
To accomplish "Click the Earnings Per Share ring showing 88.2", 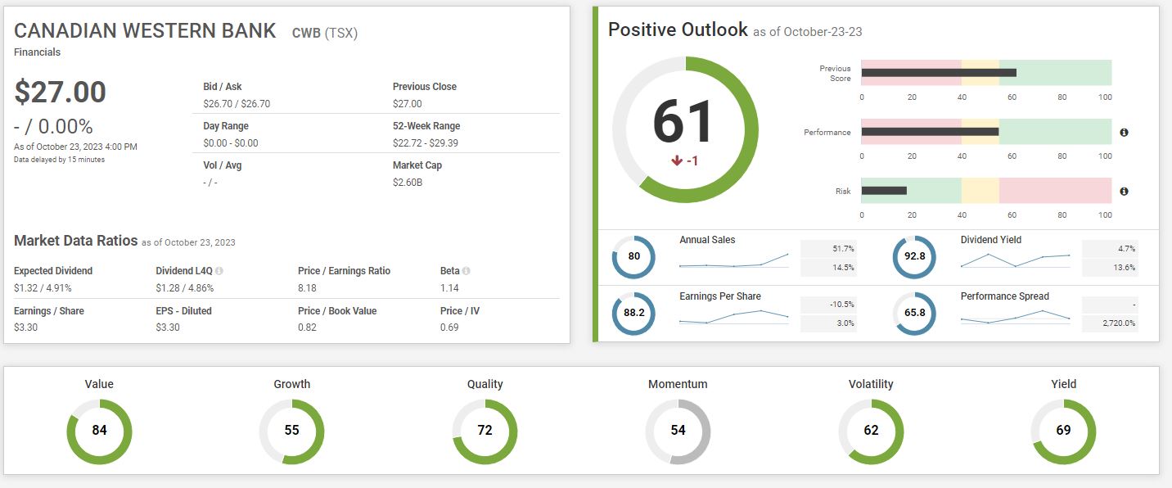I will pyautogui.click(x=633, y=314).
